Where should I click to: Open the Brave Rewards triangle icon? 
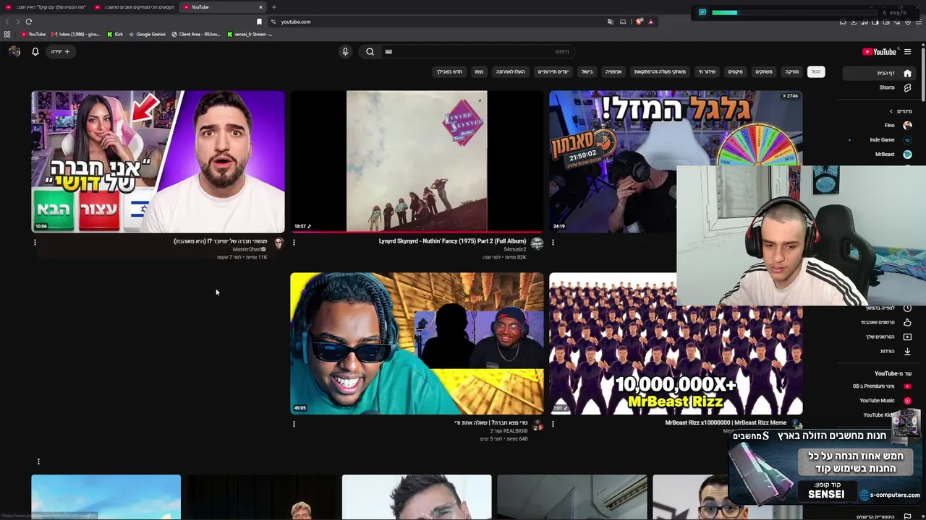(650, 22)
